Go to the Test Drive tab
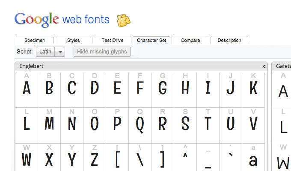The width and height of the screenshot is (291, 171). [x=113, y=40]
